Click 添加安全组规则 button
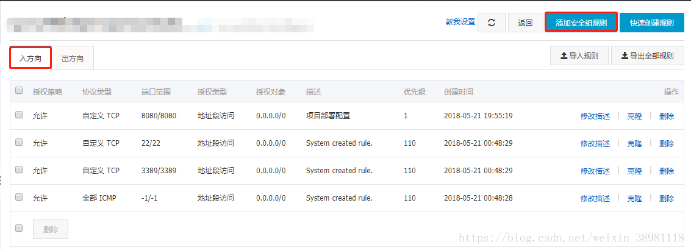 (x=581, y=23)
